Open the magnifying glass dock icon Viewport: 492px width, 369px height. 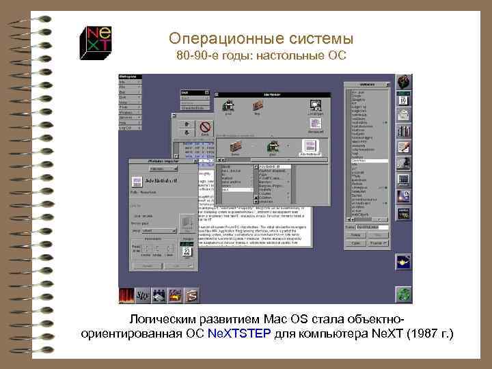point(404,196)
